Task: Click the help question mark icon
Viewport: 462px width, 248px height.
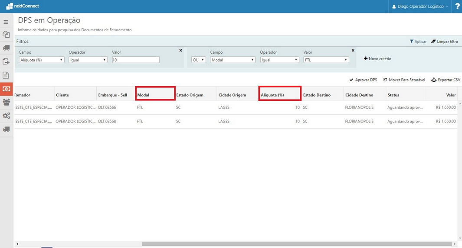Action: tap(457, 6)
